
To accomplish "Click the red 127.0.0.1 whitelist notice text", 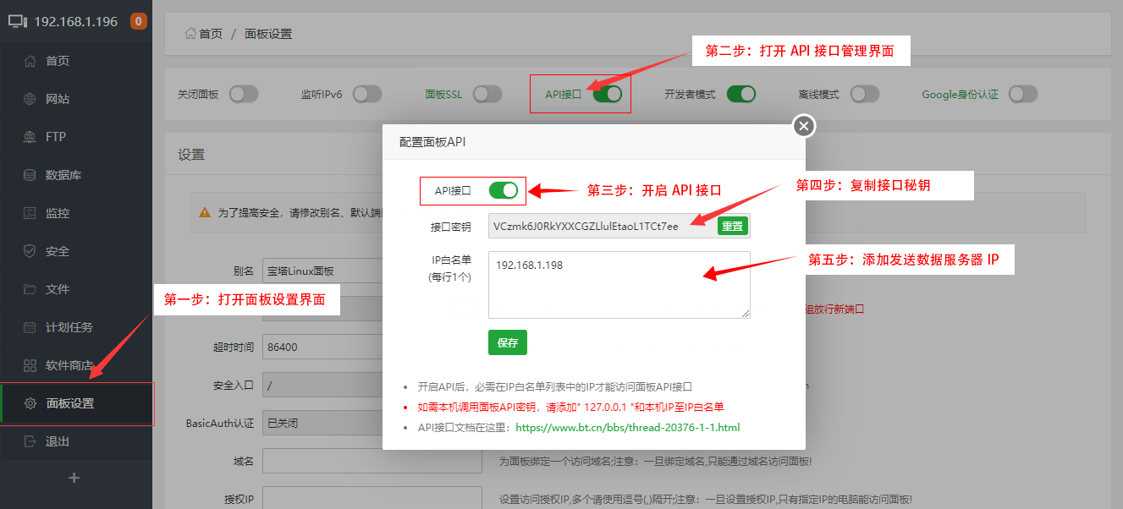I will click(x=571, y=407).
